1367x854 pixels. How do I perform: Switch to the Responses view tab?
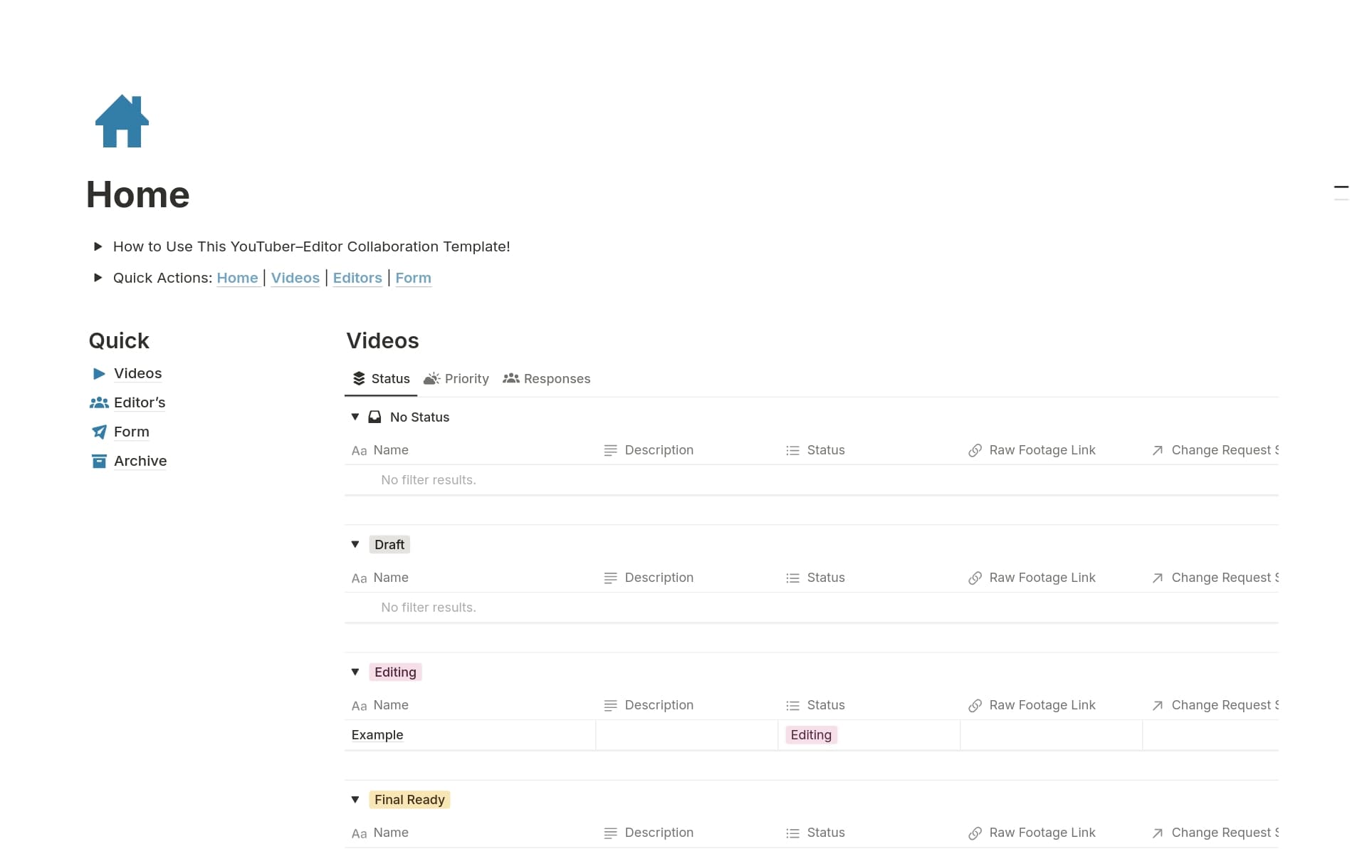[547, 379]
